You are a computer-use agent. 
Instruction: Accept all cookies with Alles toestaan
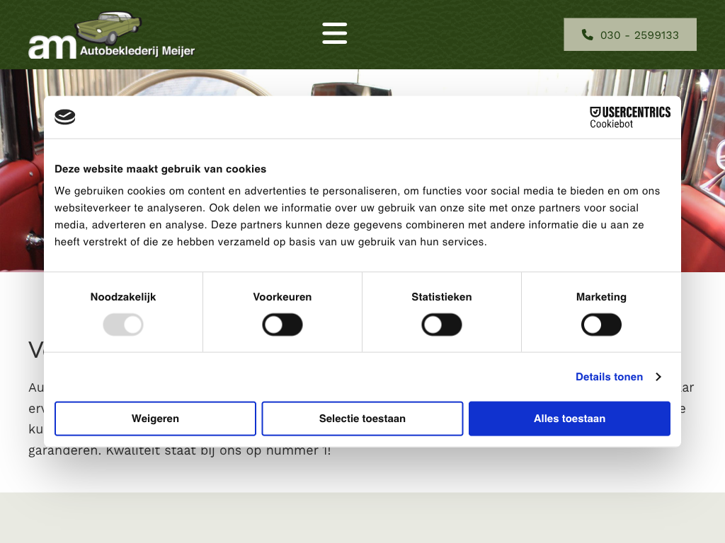(569, 419)
